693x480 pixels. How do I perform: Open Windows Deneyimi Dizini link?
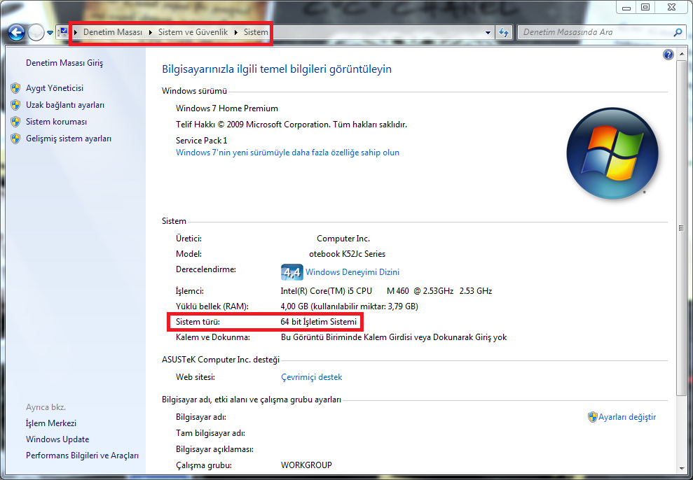pos(352,272)
